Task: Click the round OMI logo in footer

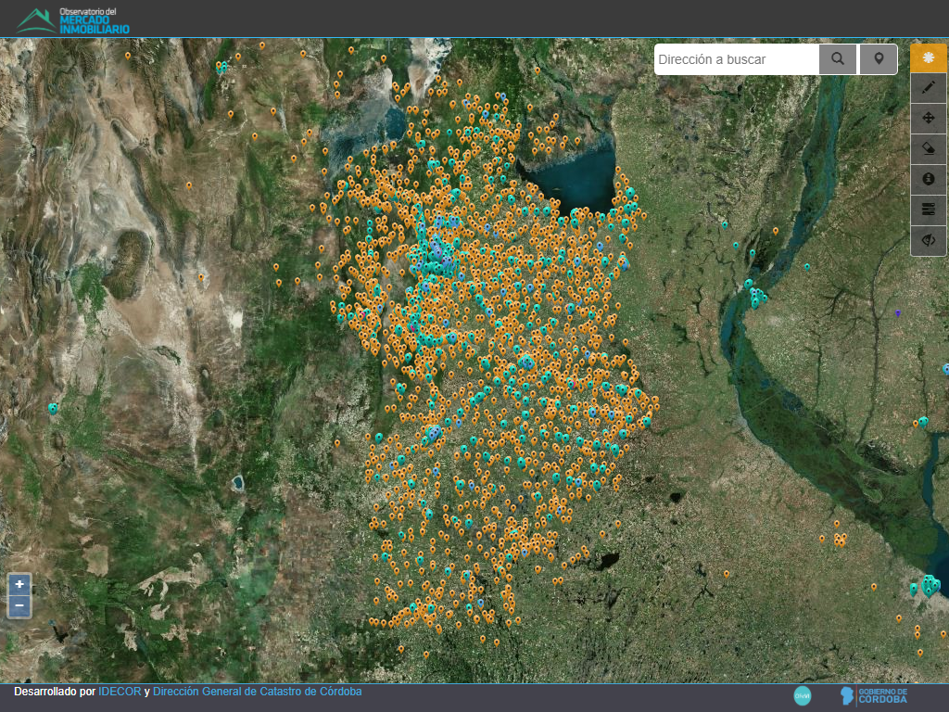Action: [x=803, y=695]
